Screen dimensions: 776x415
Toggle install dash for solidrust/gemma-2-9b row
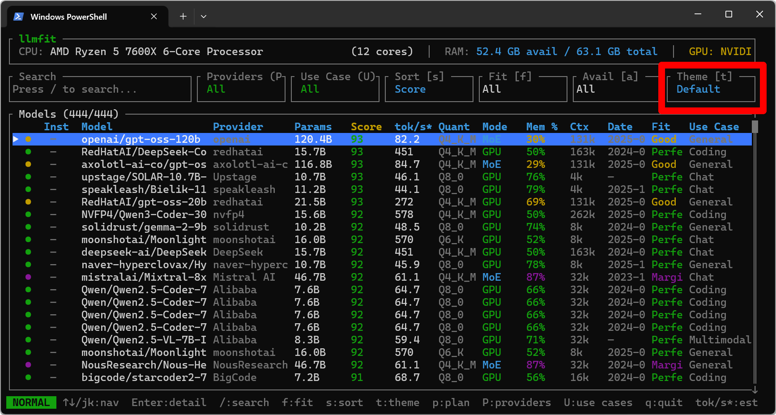pyautogui.click(x=53, y=227)
